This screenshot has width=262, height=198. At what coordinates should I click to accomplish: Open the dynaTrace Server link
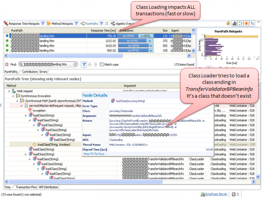(216, 194)
